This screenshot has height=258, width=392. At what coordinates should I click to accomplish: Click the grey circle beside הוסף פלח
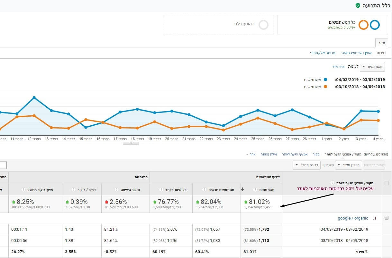coord(263,25)
